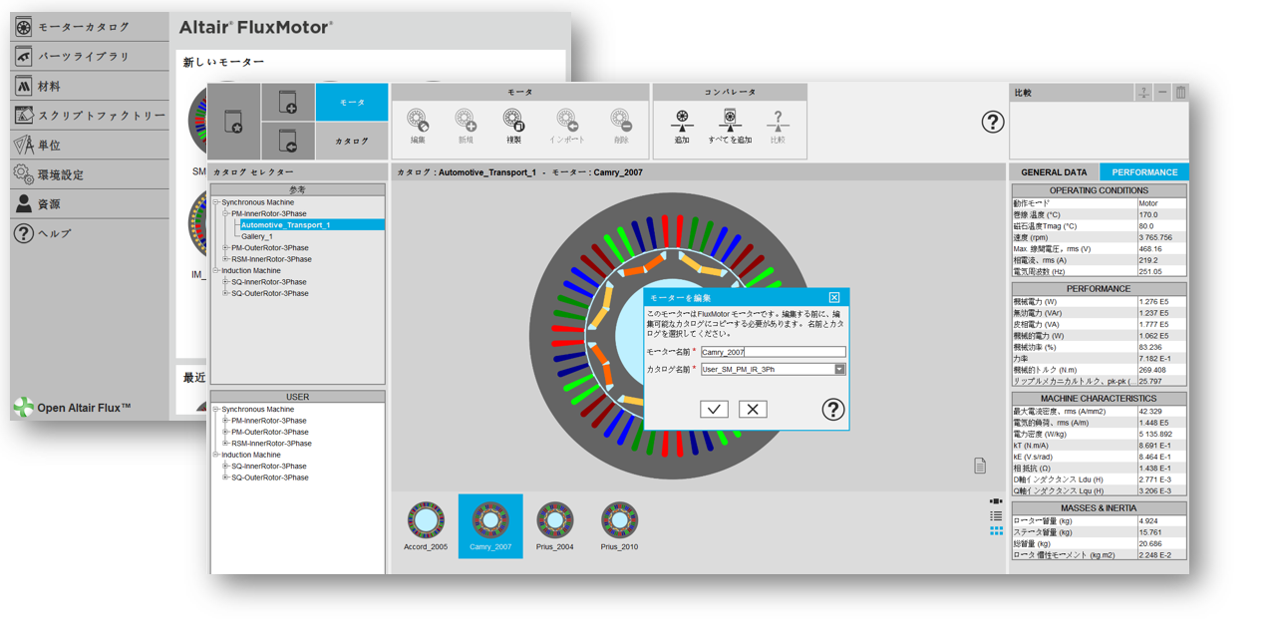The height and width of the screenshot is (634, 1271).
Task: Collapse Induction Machine in the USER tree
Action: click(x=216, y=455)
